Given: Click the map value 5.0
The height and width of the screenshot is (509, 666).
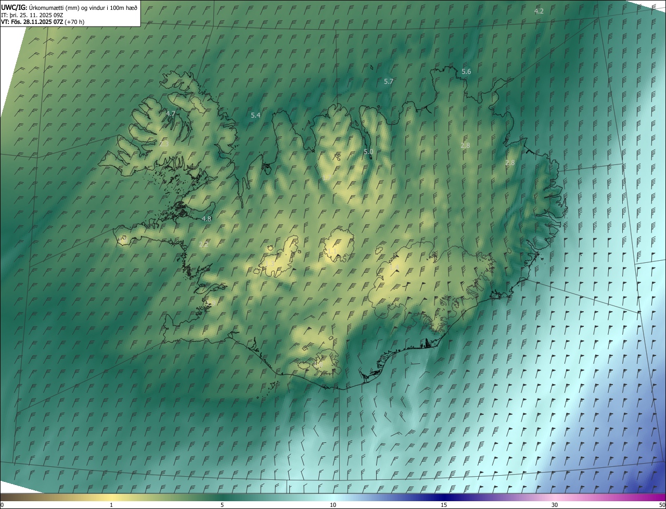Looking at the screenshot, I should coord(368,151).
